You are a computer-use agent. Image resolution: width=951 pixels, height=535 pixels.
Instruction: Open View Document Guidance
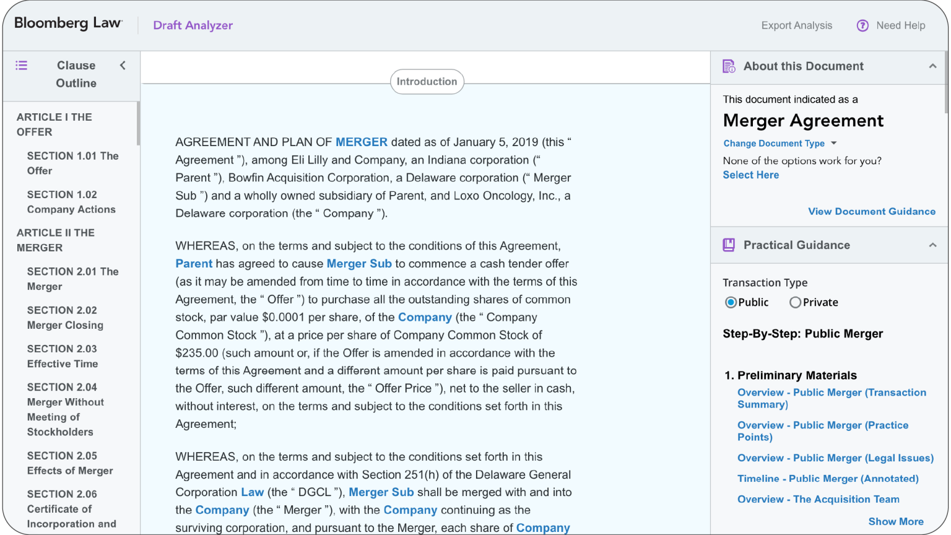click(x=871, y=211)
